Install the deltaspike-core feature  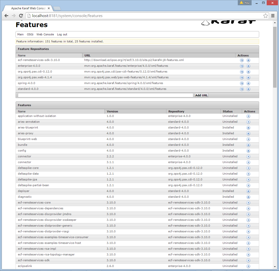coord(248,168)
